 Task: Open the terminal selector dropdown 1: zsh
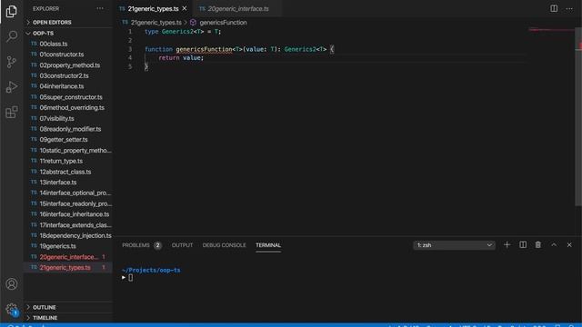point(454,245)
